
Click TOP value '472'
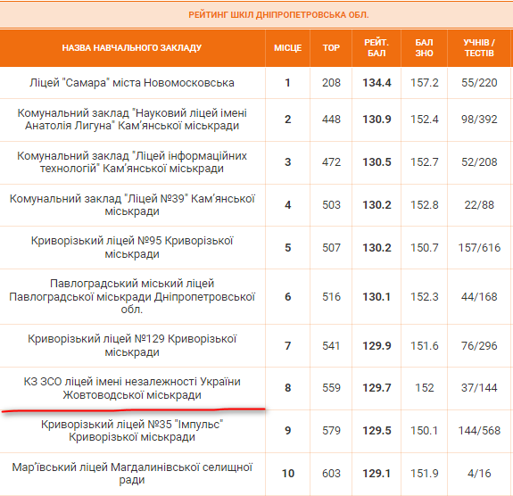[331, 162]
